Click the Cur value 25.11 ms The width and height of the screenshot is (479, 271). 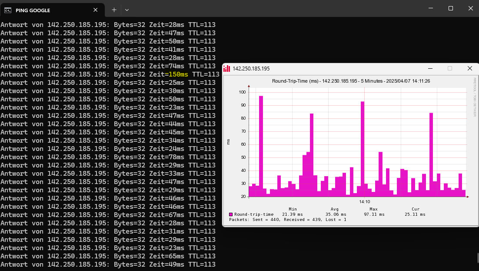tap(415, 214)
